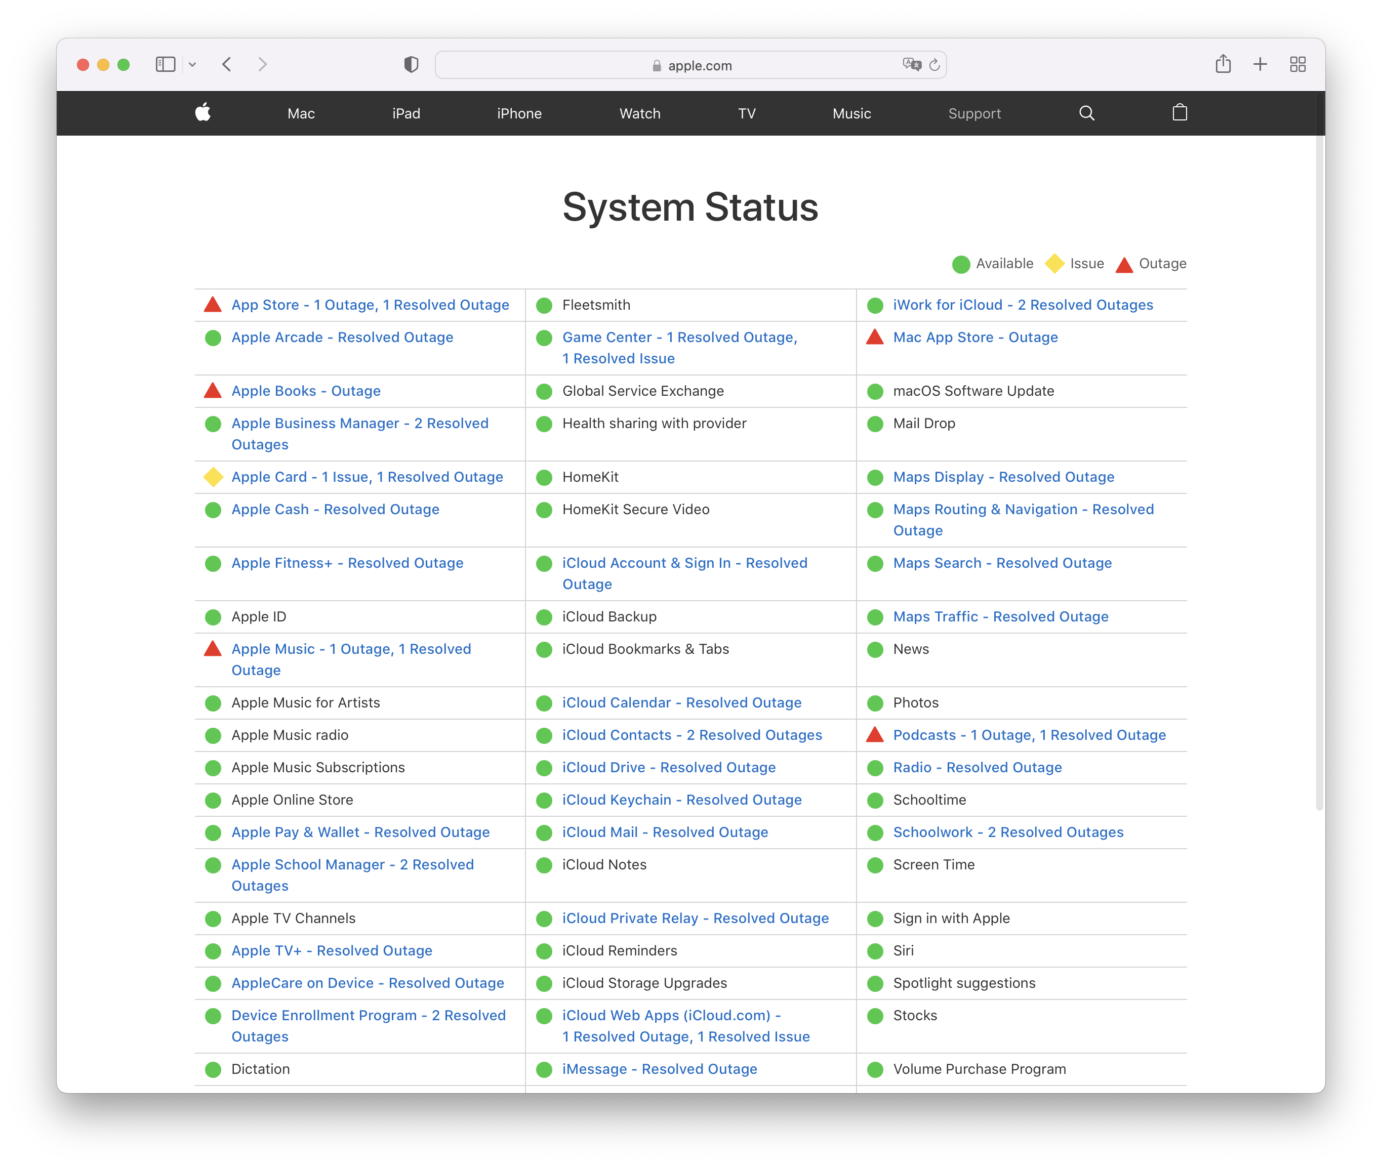Reload the page with refresh icon
1382x1168 pixels.
934,65
